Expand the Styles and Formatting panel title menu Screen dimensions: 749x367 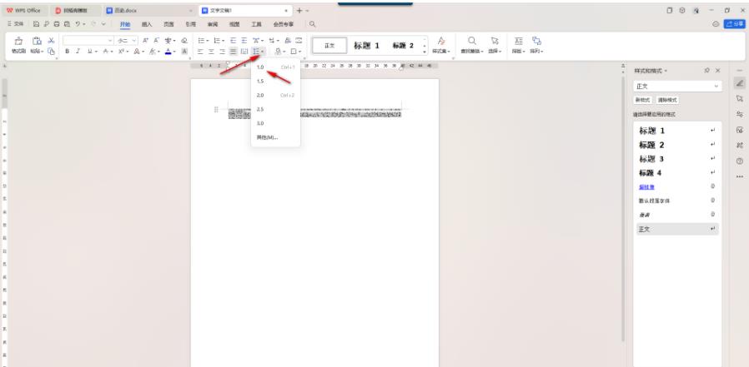pos(666,71)
